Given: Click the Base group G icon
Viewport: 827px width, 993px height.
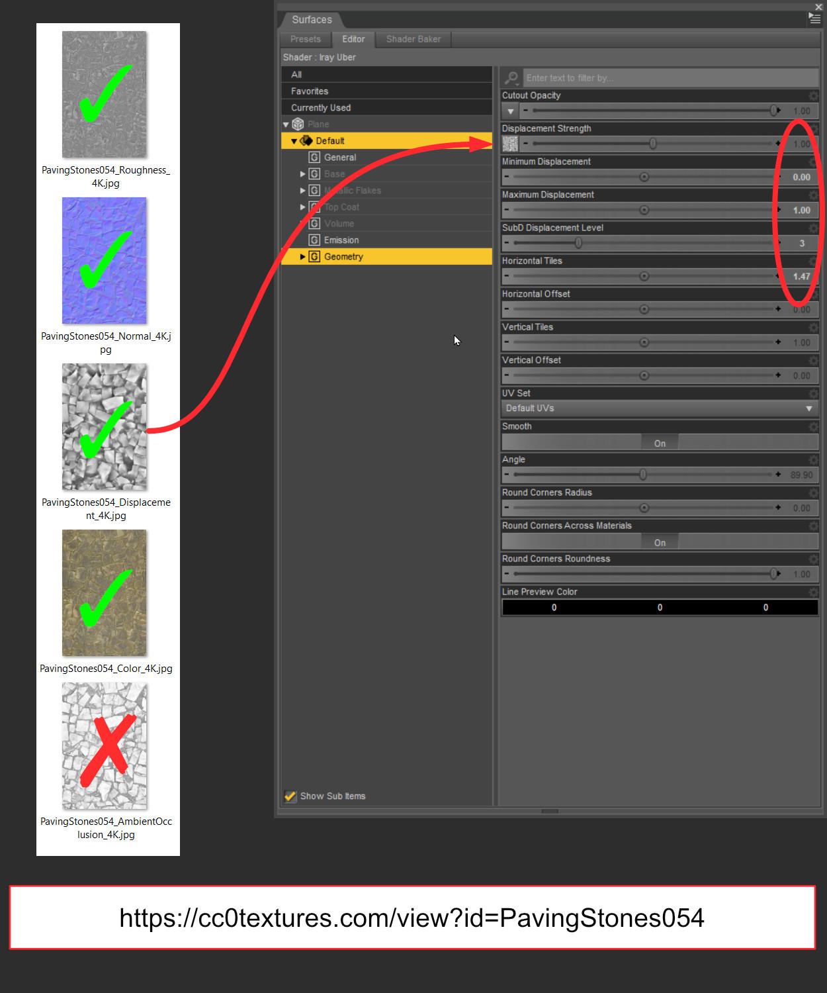Looking at the screenshot, I should (315, 174).
